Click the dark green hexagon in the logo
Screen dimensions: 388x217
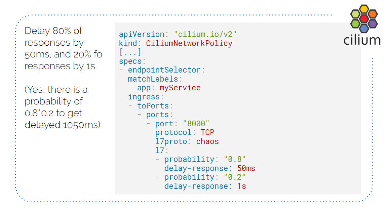pyautogui.click(x=355, y=24)
